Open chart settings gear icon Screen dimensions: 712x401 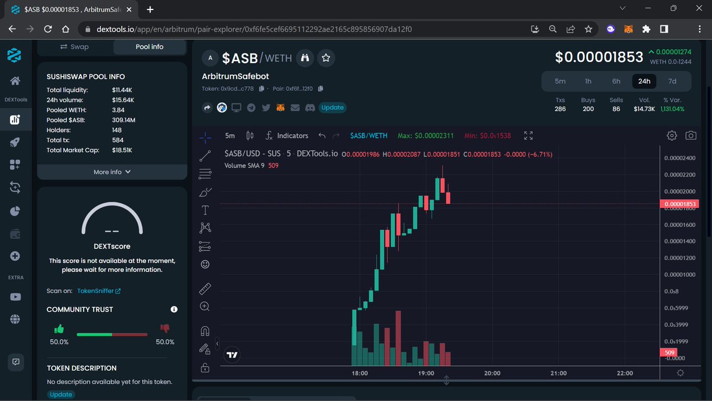point(672,135)
